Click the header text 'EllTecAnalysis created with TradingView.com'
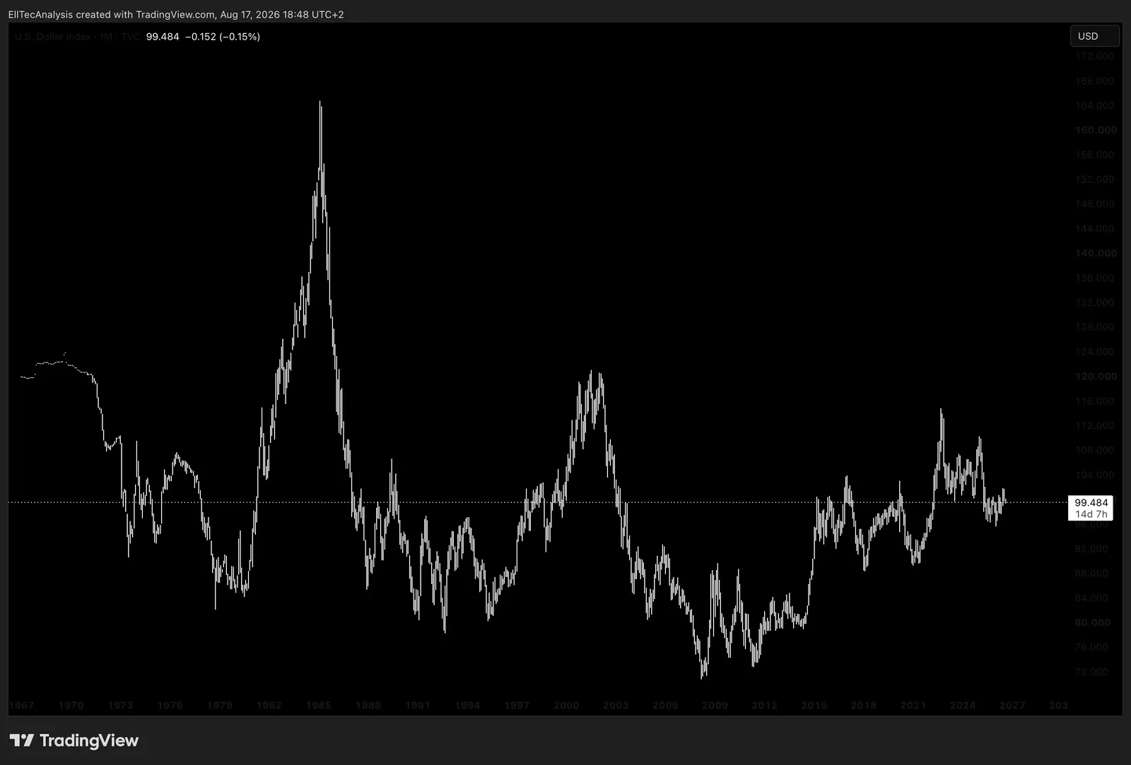This screenshot has width=1131, height=765. [112, 14]
